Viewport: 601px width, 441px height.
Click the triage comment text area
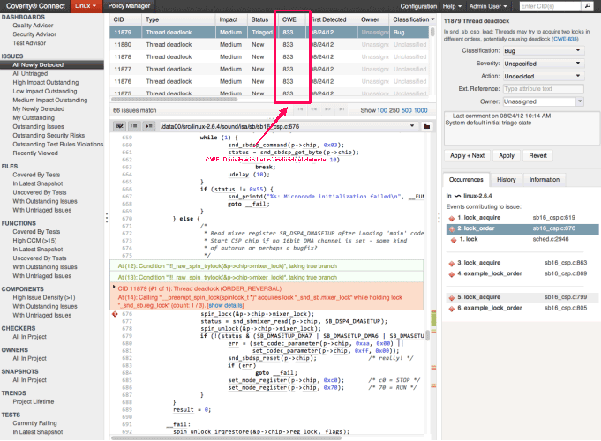point(522,128)
